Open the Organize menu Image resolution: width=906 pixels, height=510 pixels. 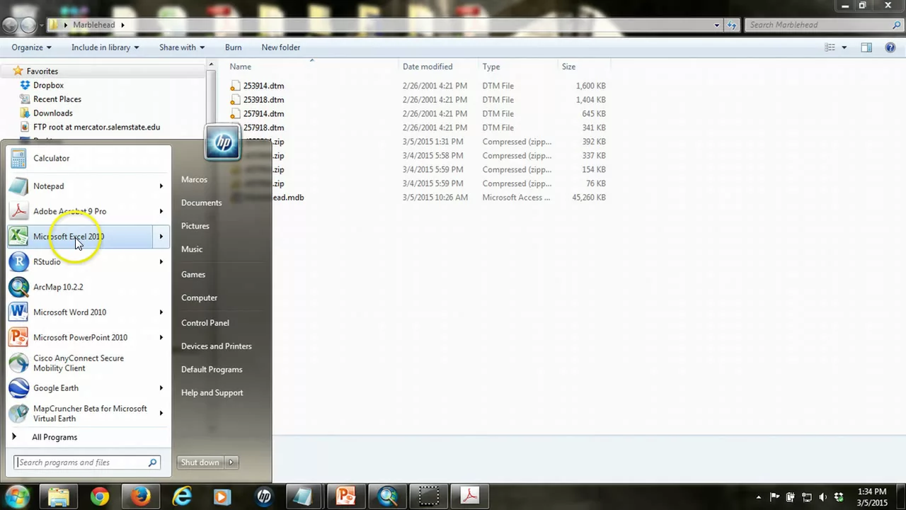[31, 47]
